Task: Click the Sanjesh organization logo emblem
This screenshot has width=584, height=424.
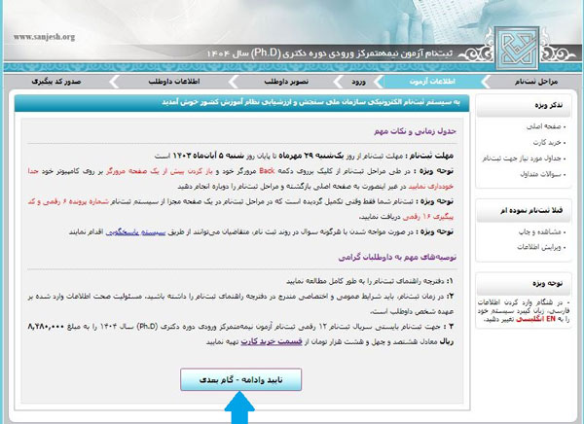Action: click(x=517, y=48)
